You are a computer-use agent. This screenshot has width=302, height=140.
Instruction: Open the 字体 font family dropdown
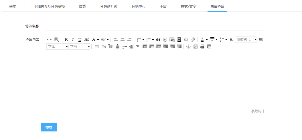pos(57,46)
